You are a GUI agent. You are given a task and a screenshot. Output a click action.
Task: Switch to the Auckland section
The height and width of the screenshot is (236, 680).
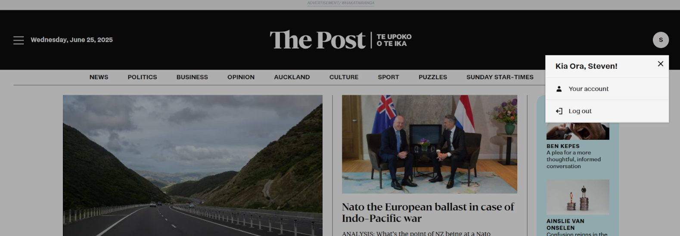[292, 77]
